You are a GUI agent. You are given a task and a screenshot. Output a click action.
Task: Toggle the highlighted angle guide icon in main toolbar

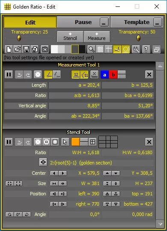(x=117, y=49)
